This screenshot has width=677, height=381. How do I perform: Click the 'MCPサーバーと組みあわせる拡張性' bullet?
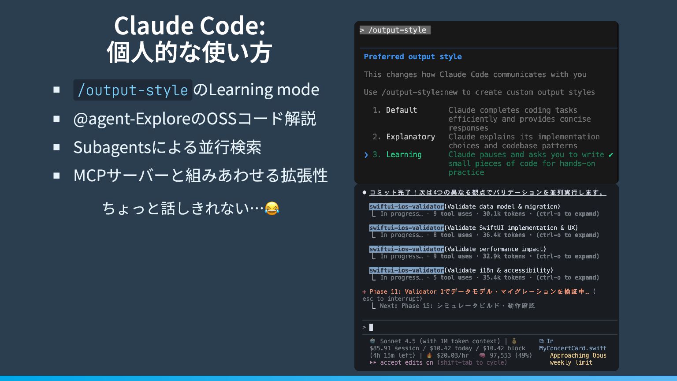click(x=201, y=176)
